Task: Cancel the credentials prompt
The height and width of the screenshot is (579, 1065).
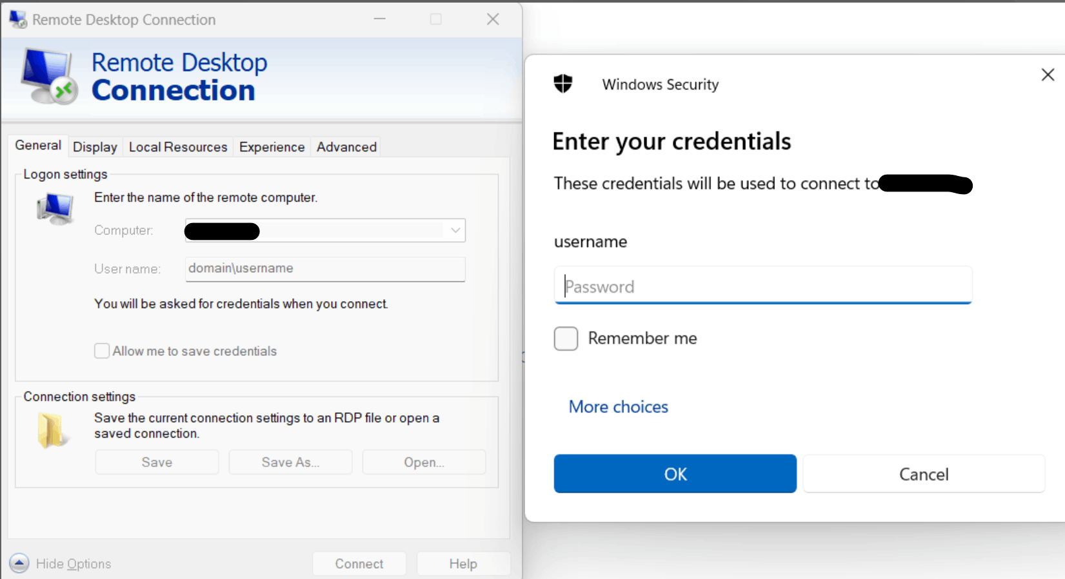Action: (924, 474)
